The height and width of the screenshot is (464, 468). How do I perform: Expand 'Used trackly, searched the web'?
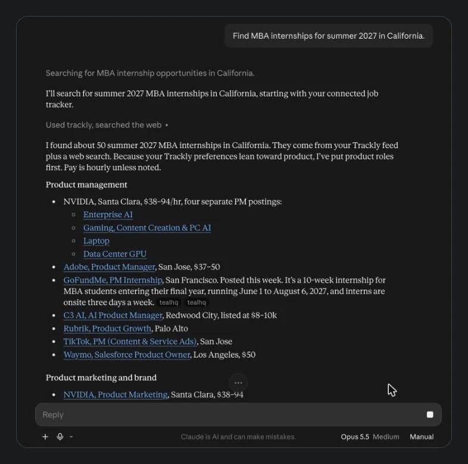tap(107, 125)
